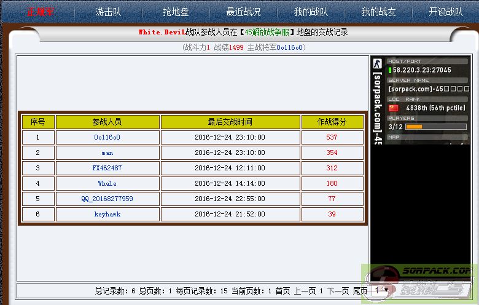Jump to 尾页 last page
Screen dimensions: 479x305
[x=360, y=291]
